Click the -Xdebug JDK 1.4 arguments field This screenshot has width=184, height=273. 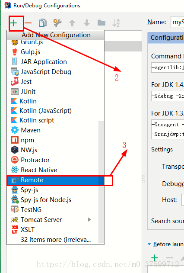click(x=168, y=96)
